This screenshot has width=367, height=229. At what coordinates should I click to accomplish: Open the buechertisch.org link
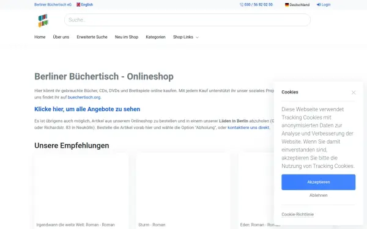pos(84,97)
